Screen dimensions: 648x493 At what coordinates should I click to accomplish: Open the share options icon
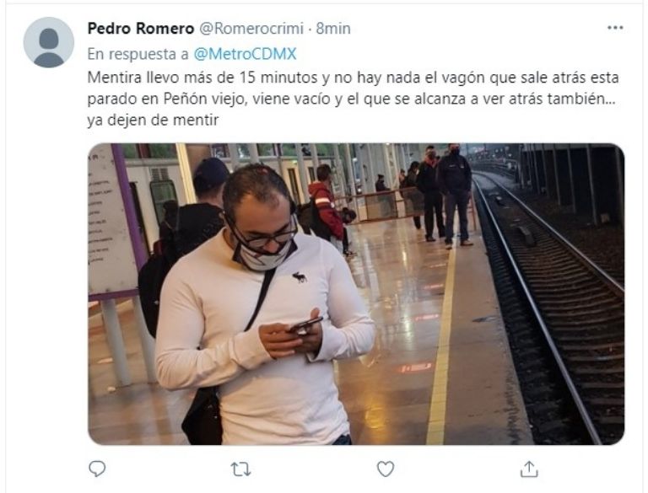coord(529,469)
